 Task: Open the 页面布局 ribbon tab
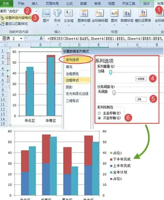52,3
